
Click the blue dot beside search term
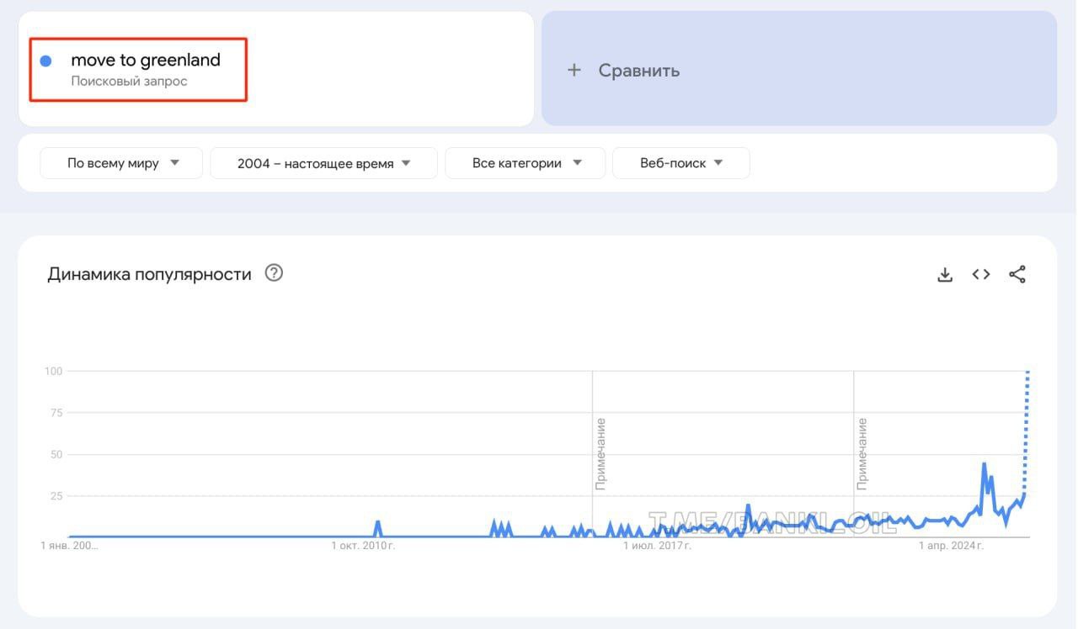click(46, 61)
